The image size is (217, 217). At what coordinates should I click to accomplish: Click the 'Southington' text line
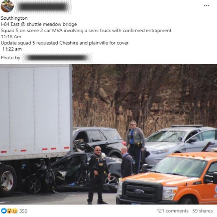point(14,18)
